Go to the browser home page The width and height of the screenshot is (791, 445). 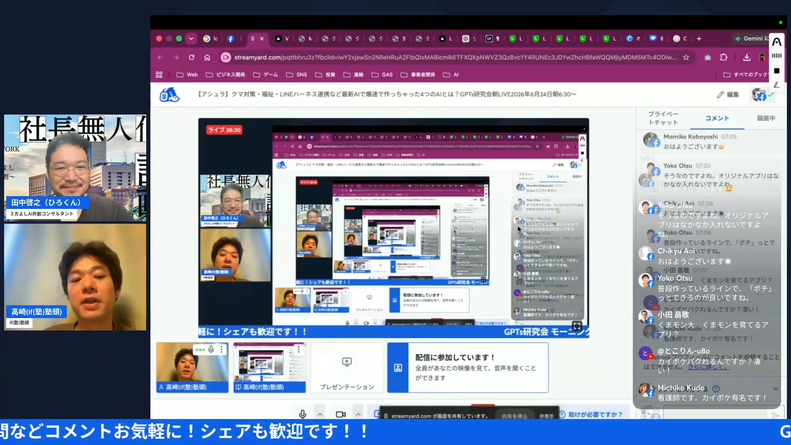[x=207, y=57]
